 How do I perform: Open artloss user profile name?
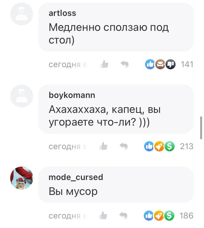62,13
